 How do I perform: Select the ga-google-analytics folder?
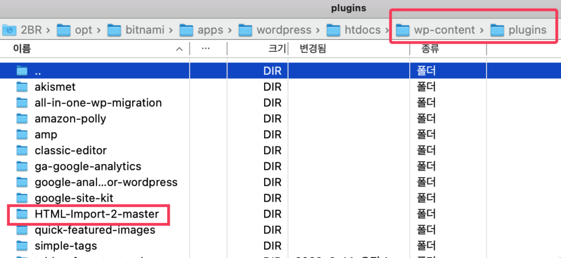pyautogui.click(x=88, y=166)
